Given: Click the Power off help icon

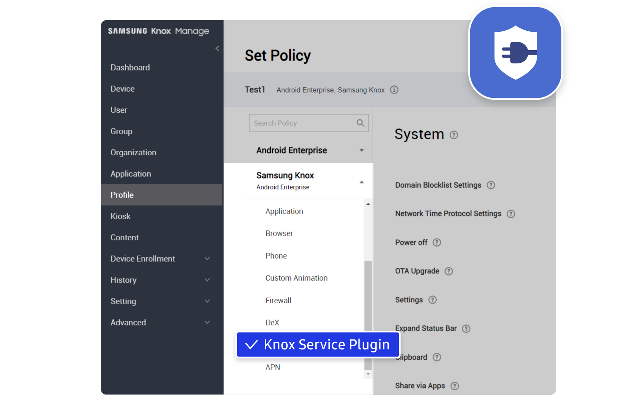Looking at the screenshot, I should click(437, 243).
